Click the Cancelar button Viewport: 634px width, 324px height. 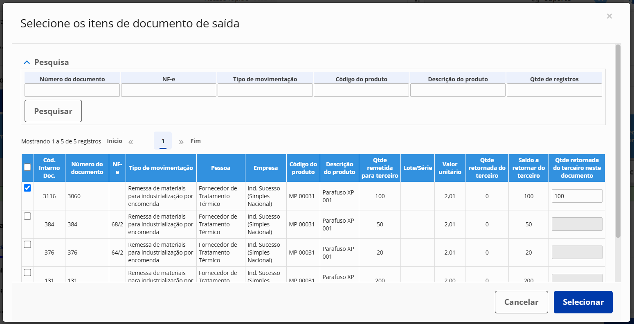522,302
